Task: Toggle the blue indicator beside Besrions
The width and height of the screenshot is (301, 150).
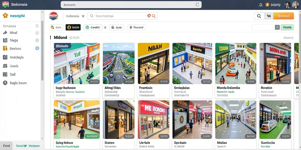Action: 37,48
